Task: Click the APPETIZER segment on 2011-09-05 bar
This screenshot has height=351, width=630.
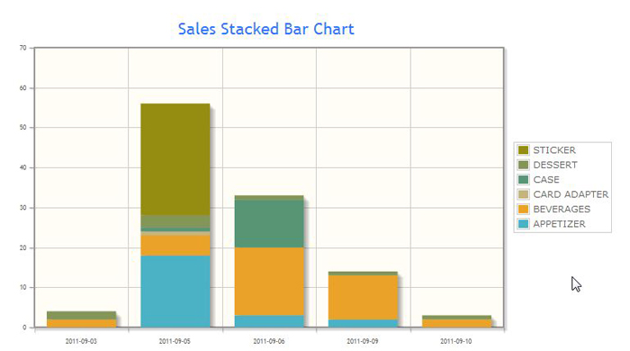Action: point(175,292)
